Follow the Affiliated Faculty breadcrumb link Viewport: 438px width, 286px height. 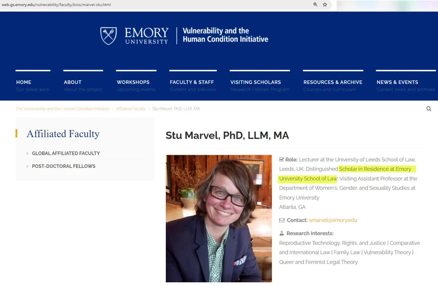tap(131, 109)
